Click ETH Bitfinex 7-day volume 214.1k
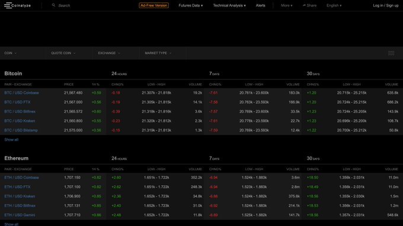 [x=294, y=206]
